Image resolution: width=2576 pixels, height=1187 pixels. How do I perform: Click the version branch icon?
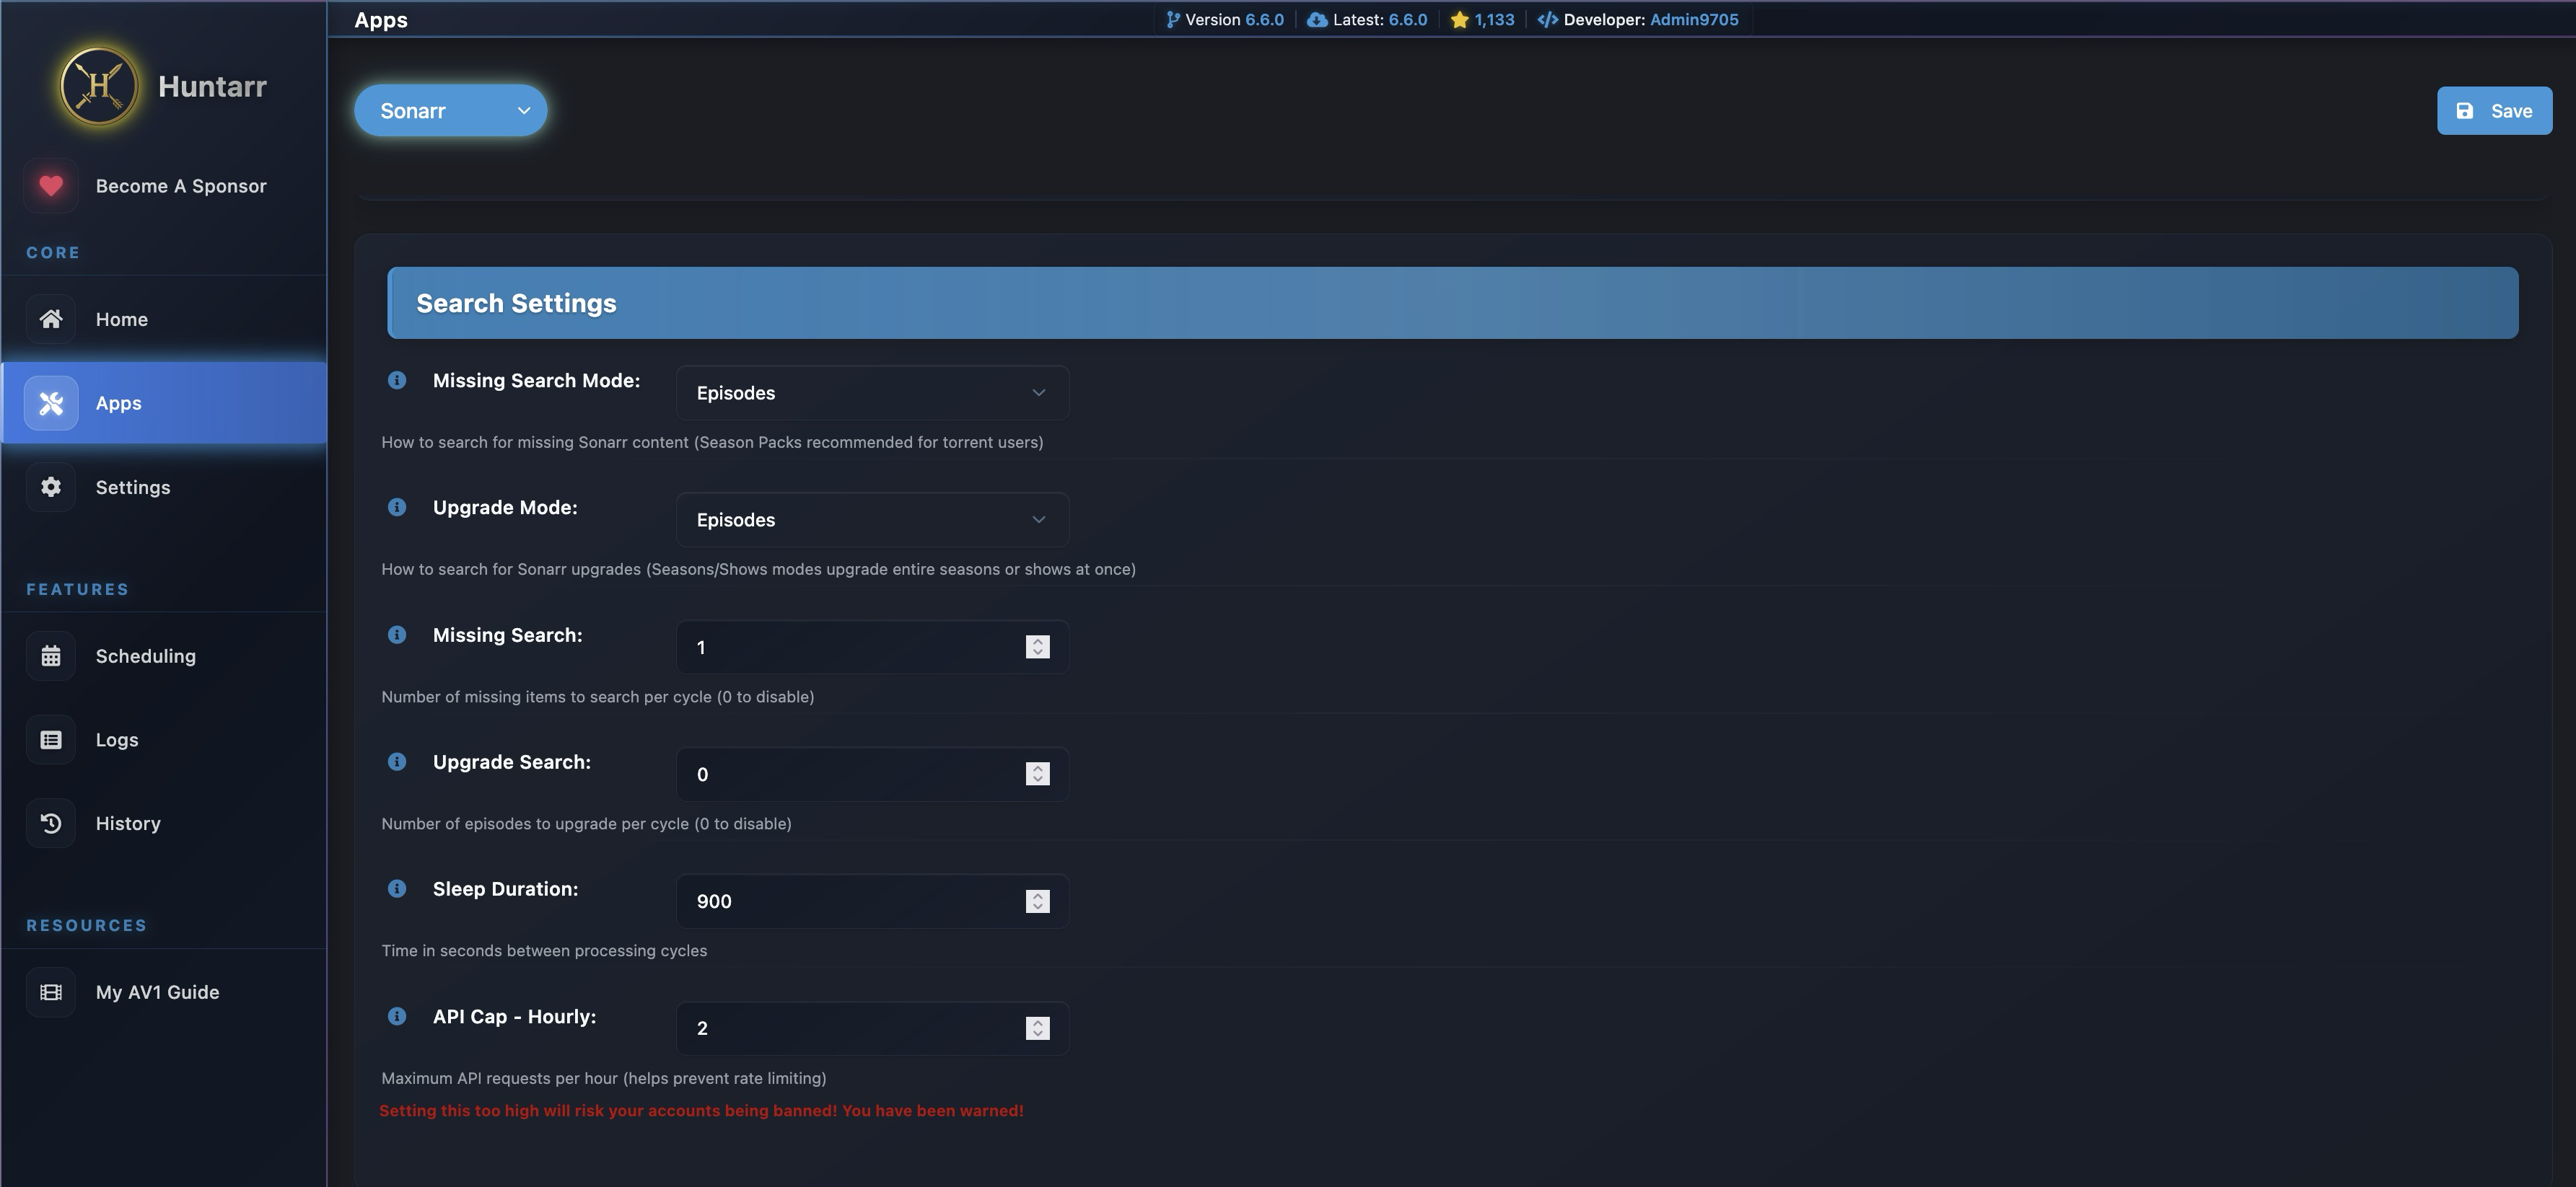click(1173, 19)
